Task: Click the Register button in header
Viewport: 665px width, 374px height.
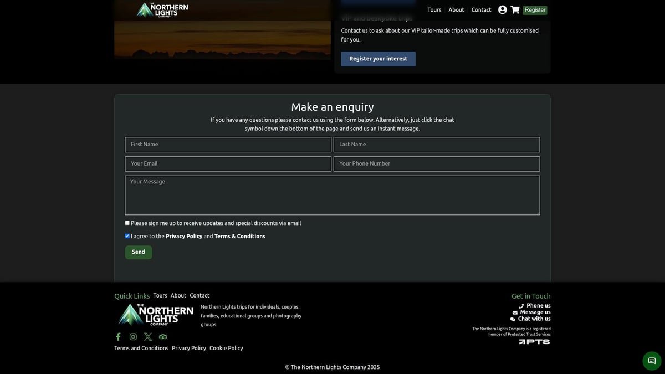Action: (x=535, y=10)
